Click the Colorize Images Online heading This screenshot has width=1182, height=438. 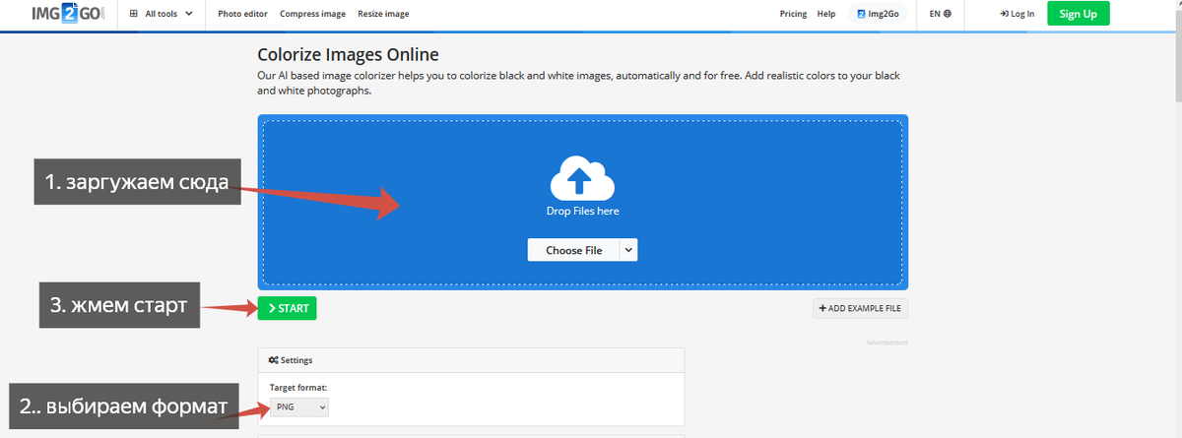(348, 54)
